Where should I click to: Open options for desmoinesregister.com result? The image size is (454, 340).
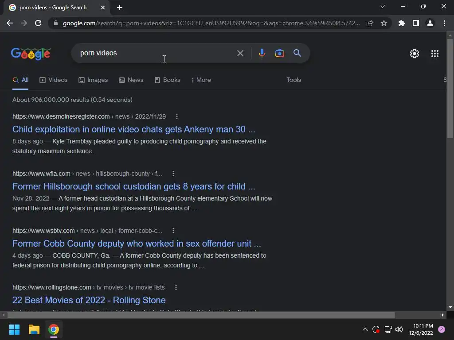pos(177,116)
